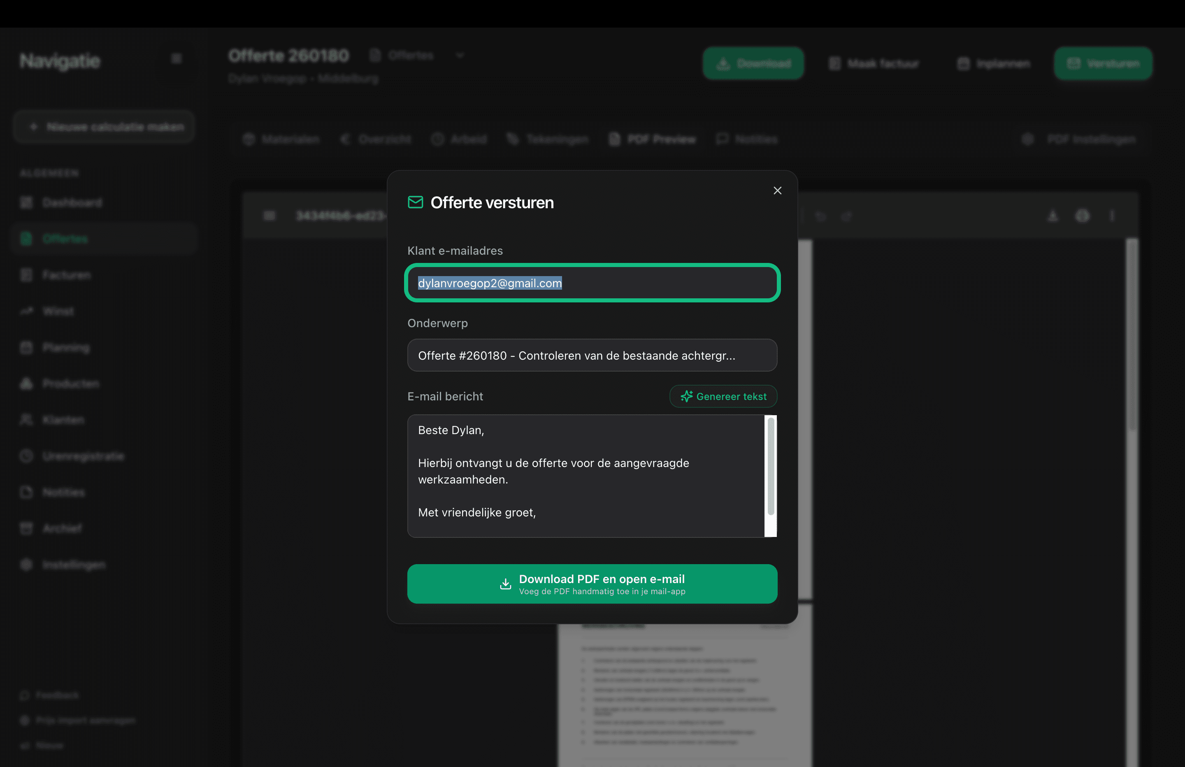
Task: Open the more options menu in the PDF viewer
Action: coord(1112,216)
